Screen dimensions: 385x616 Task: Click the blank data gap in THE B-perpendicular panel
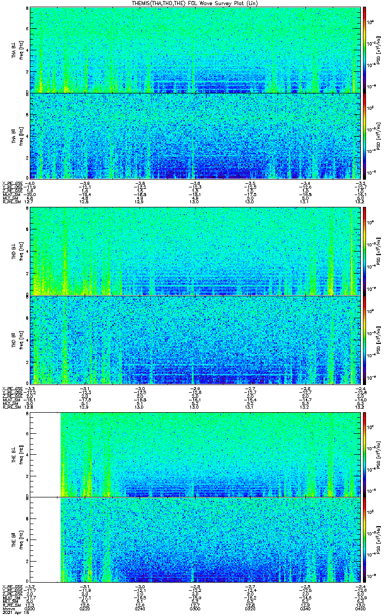tap(46, 454)
